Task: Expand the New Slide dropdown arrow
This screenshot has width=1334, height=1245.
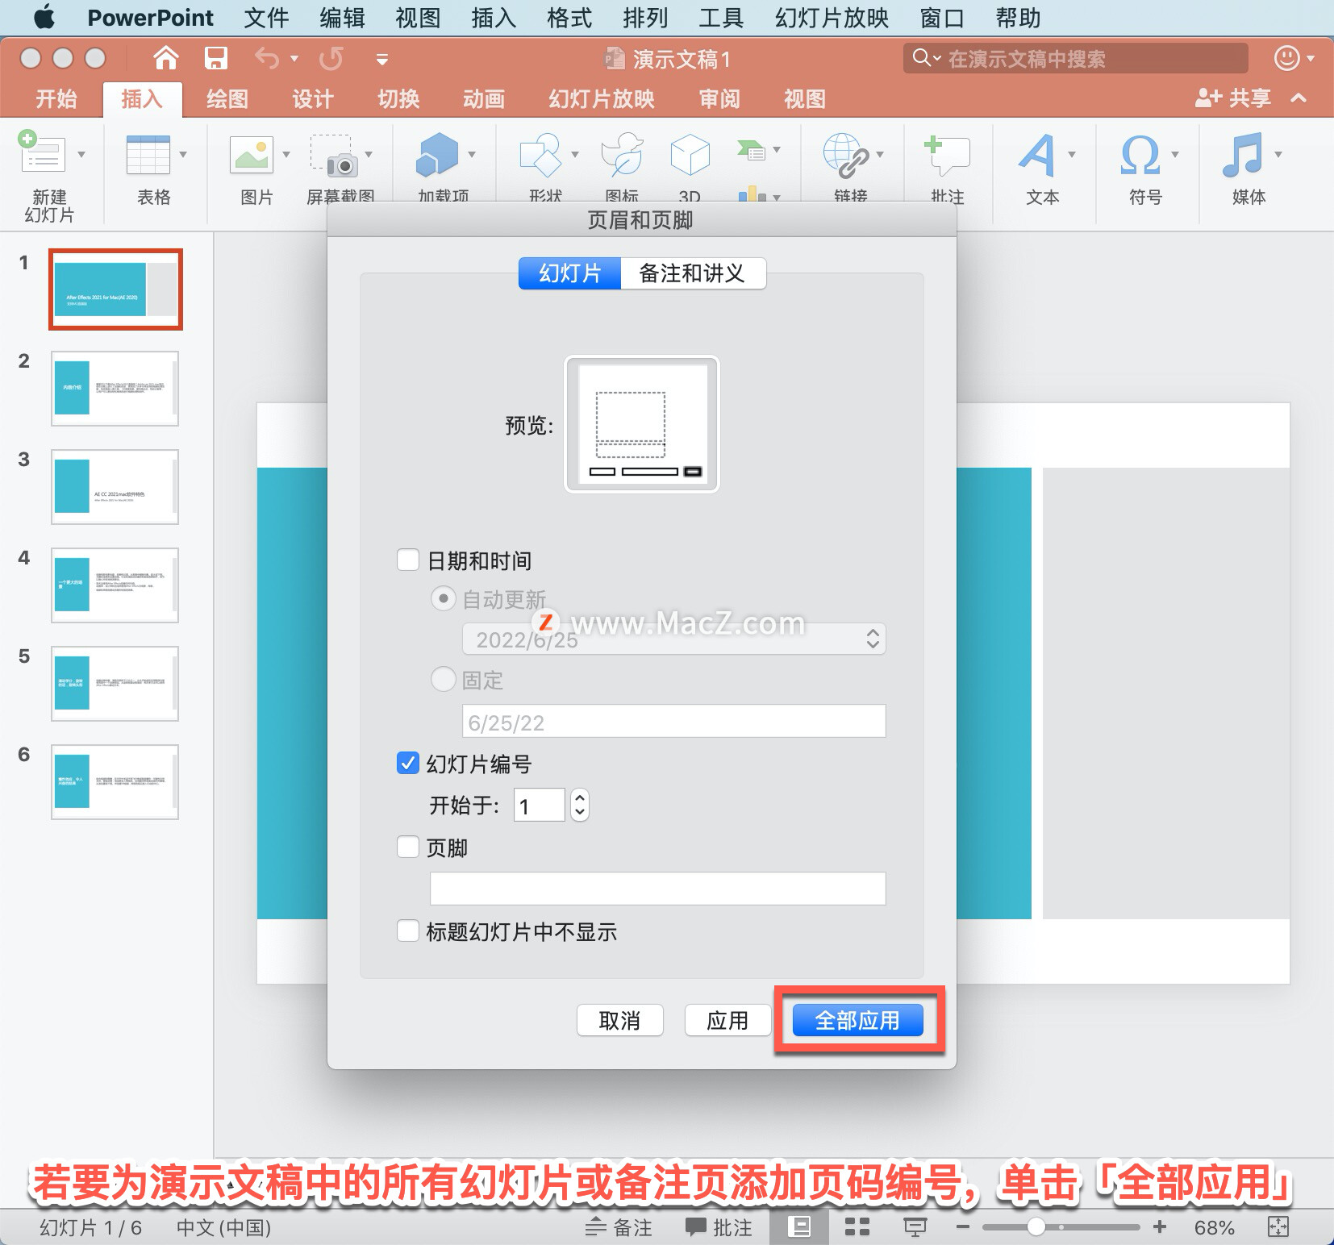Action: click(81, 154)
